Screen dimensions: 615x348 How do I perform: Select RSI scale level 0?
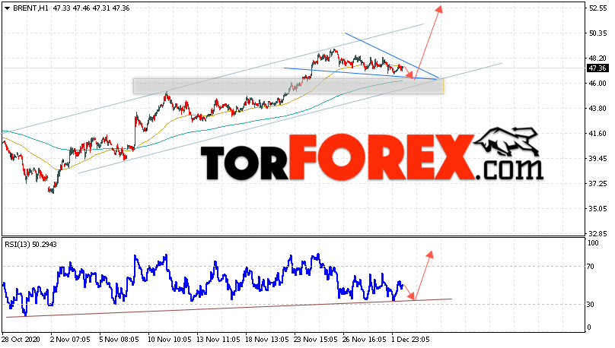click(x=591, y=327)
